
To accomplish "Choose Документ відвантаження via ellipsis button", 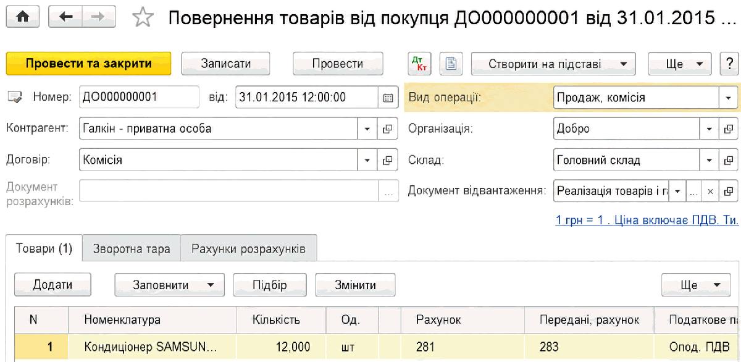I will click(695, 191).
